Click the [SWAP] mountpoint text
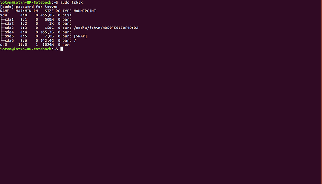This screenshot has width=322, height=184. [x=80, y=36]
